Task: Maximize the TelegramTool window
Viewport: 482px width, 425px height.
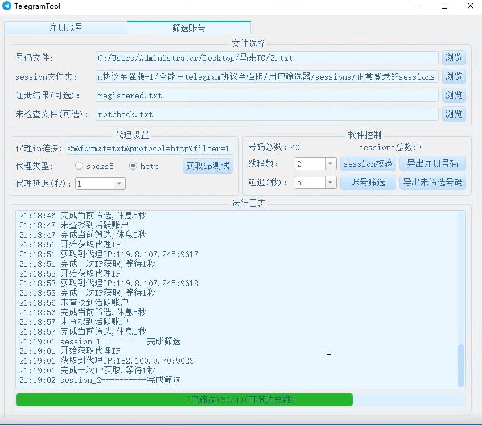Action: [444, 6]
